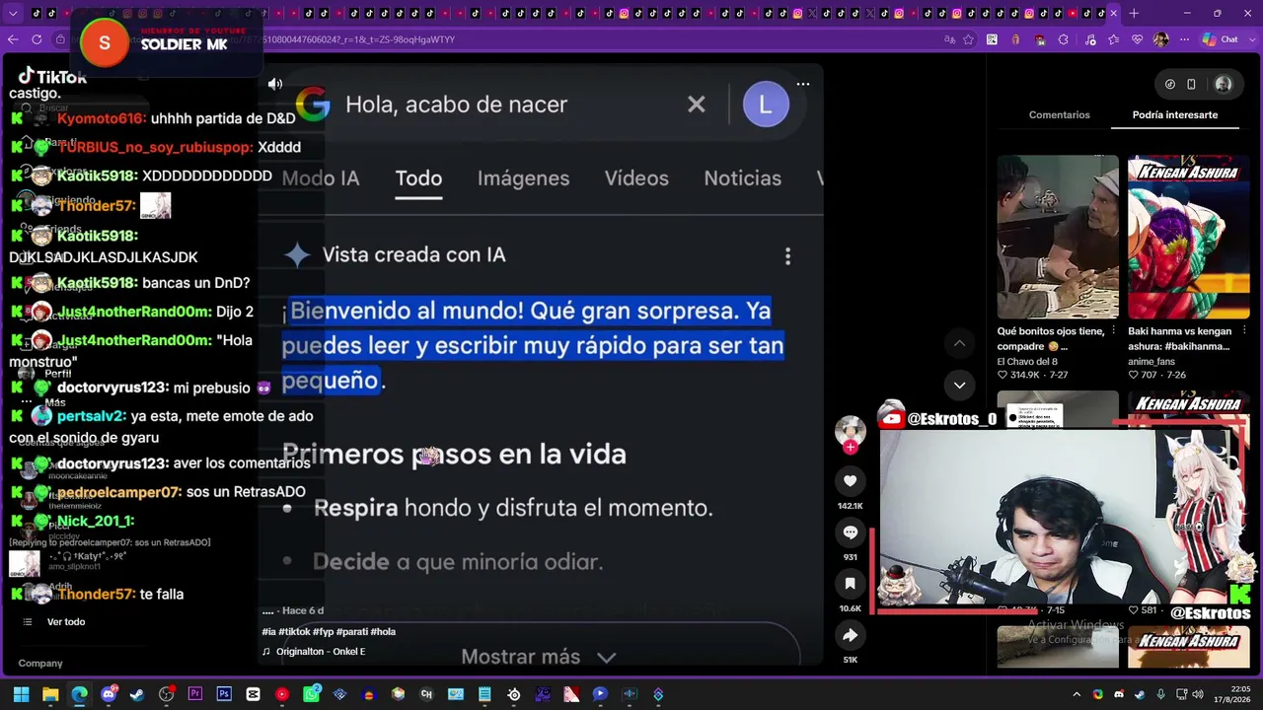The height and width of the screenshot is (710, 1263).
Task: Show hidden system tray icons
Action: coord(1077,694)
